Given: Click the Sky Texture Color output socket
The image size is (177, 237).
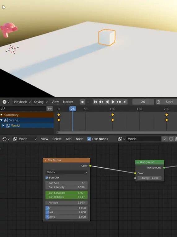Looking at the screenshot, I should click(90, 166).
